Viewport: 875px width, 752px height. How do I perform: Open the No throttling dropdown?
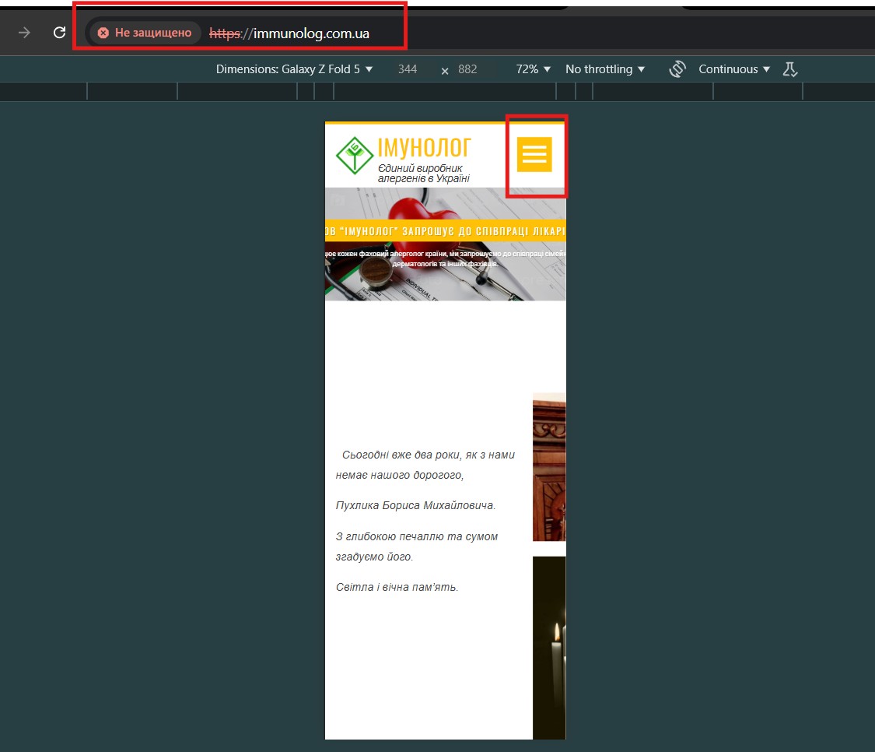[x=605, y=69]
